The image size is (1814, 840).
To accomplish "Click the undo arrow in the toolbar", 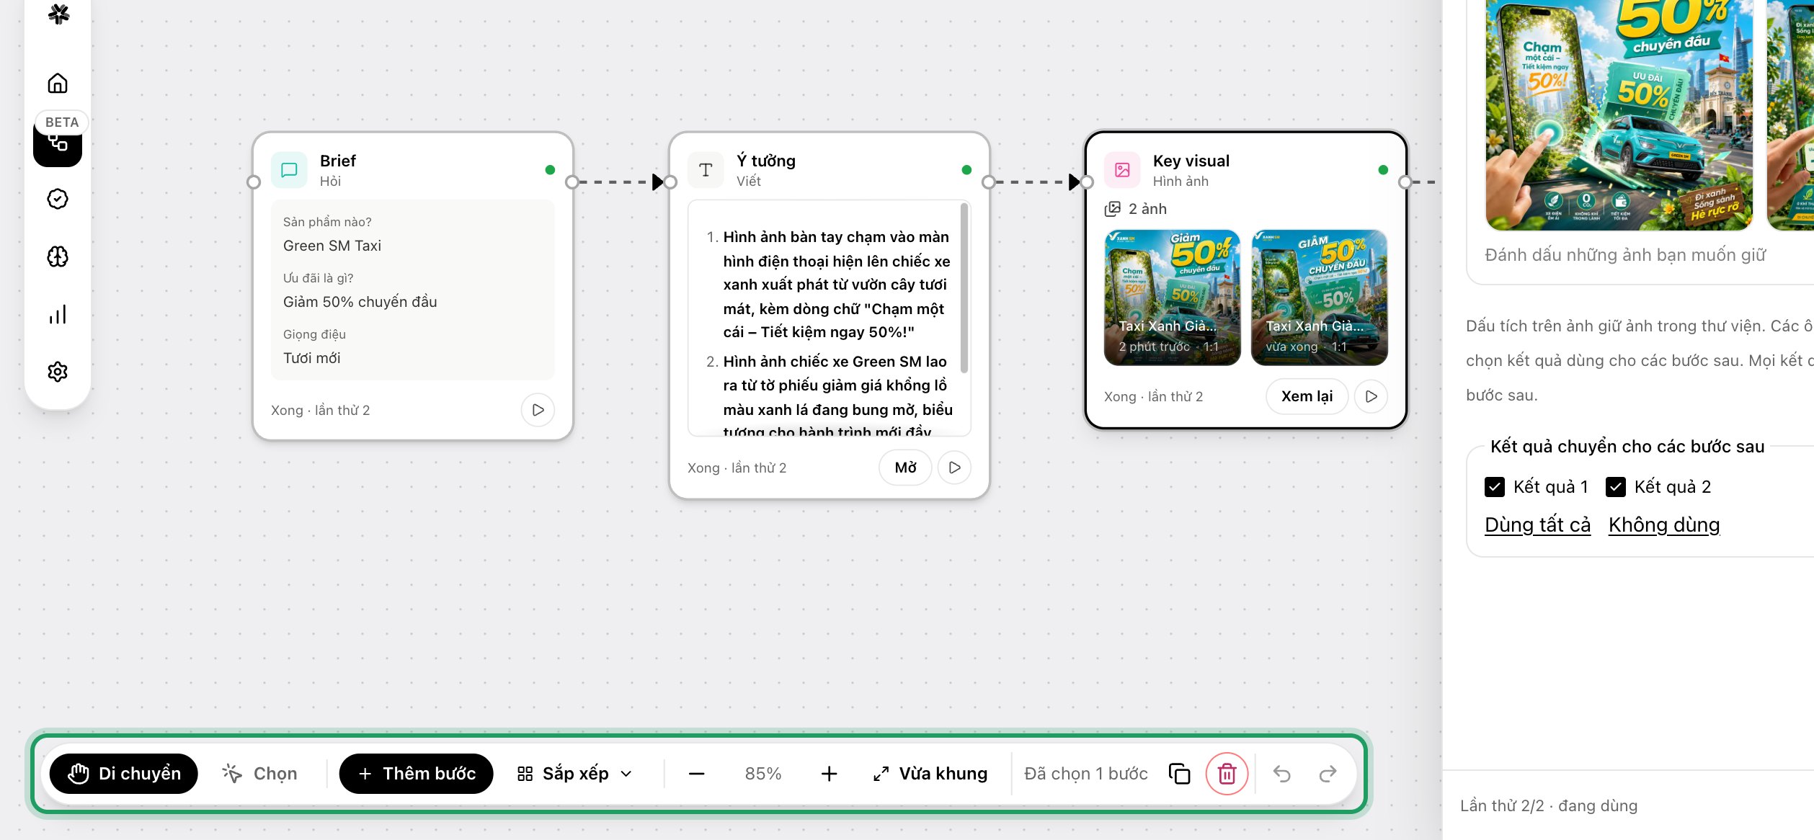I will click(1281, 774).
